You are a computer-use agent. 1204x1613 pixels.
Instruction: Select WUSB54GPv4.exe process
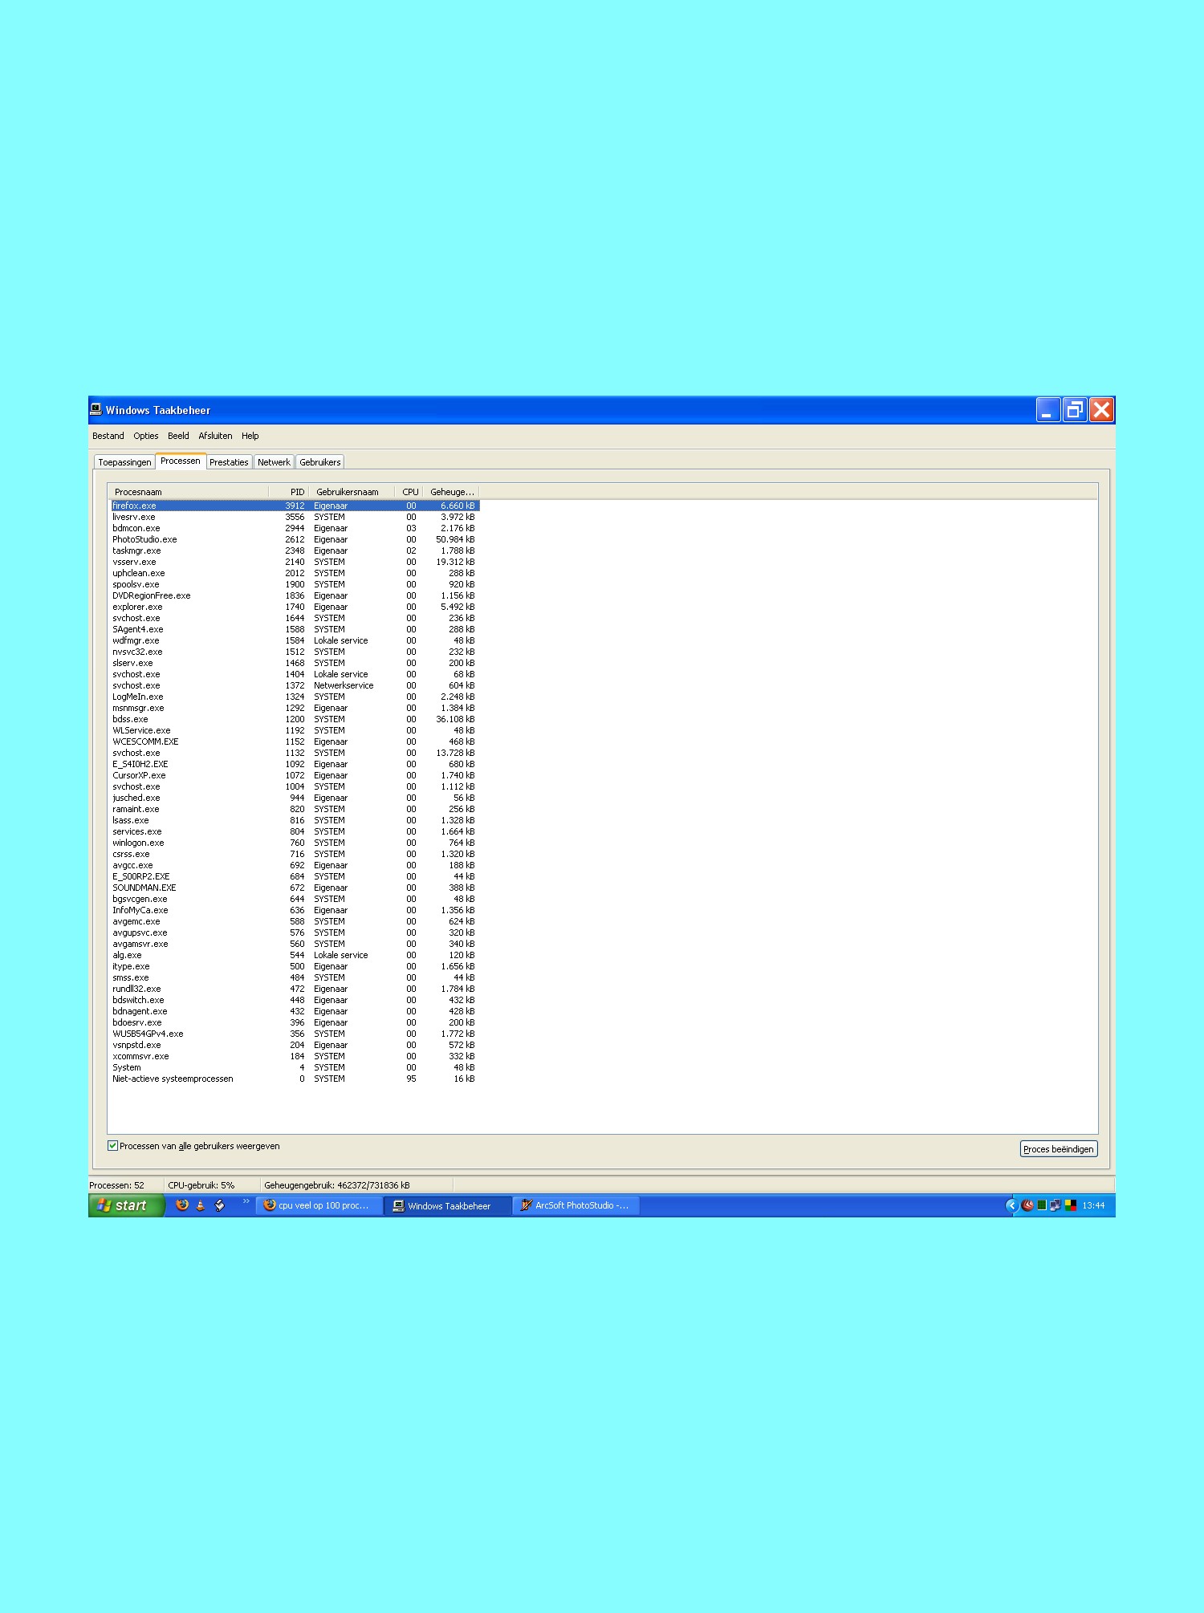(295, 1034)
